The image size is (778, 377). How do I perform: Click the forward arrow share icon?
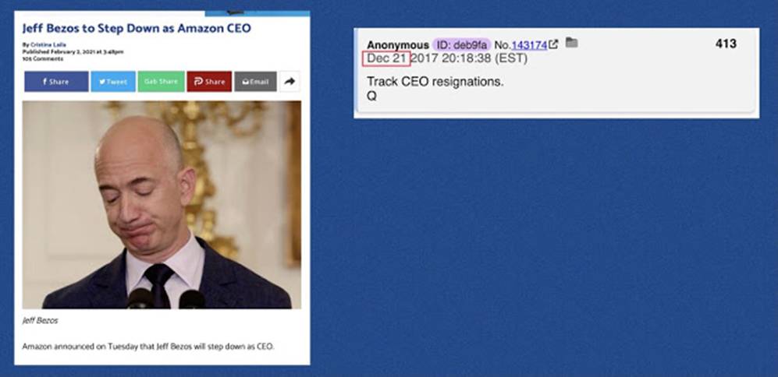tap(290, 82)
